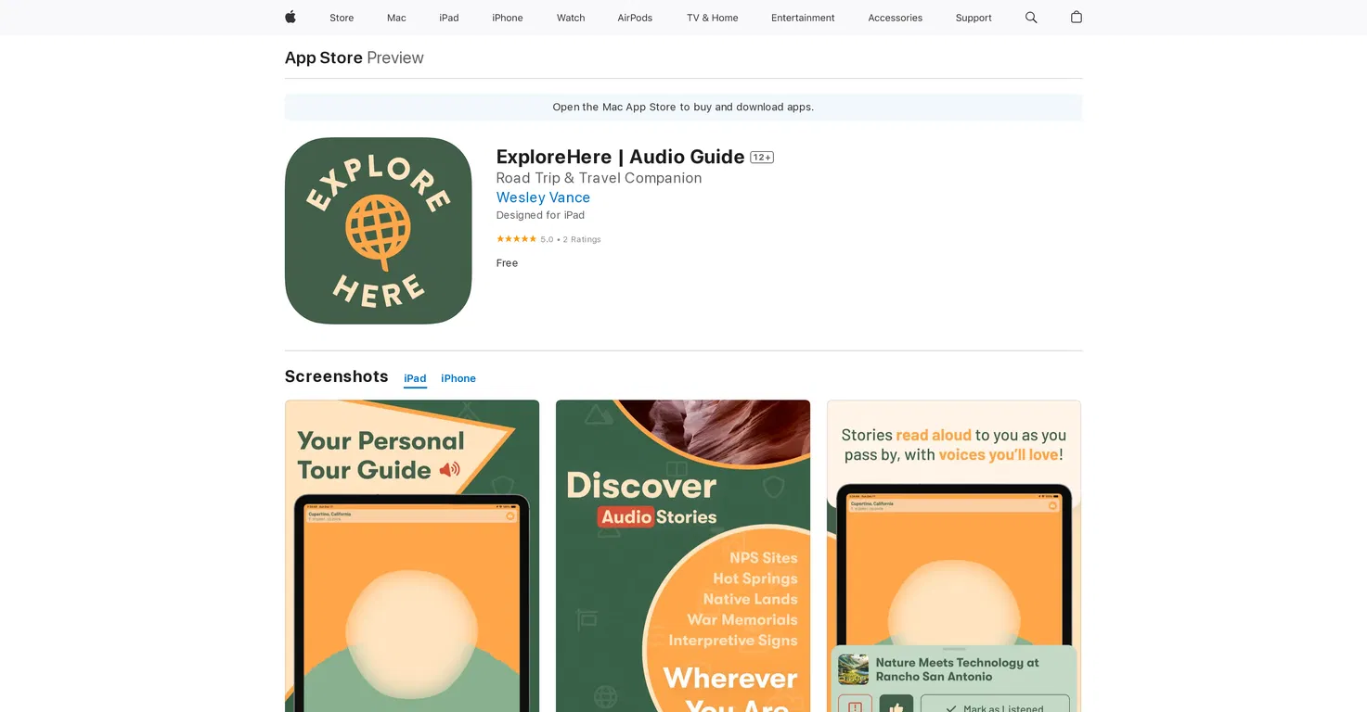Select the iPad screenshots tab
The width and height of the screenshot is (1367, 712).
click(x=415, y=378)
